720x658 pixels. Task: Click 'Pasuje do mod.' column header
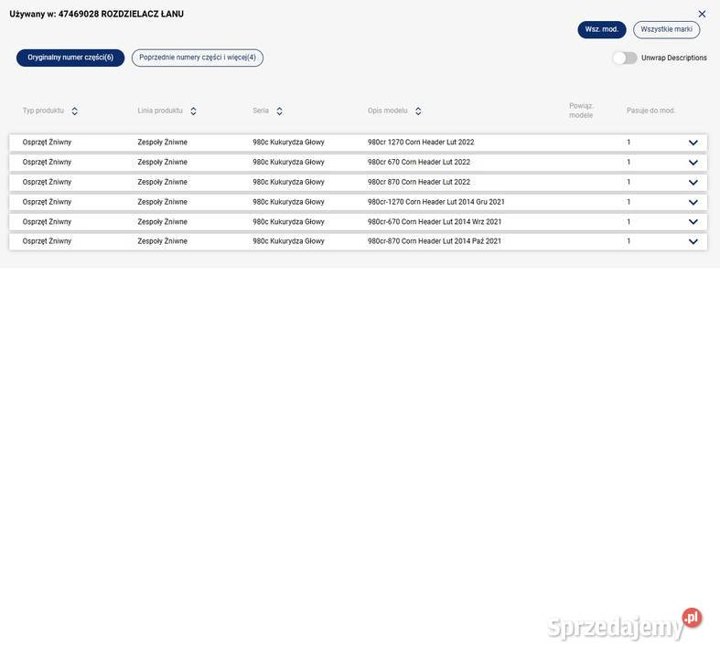[x=650, y=111]
